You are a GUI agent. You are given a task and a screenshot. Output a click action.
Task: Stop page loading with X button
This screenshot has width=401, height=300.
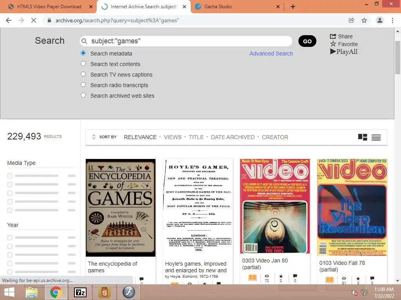tap(34, 20)
